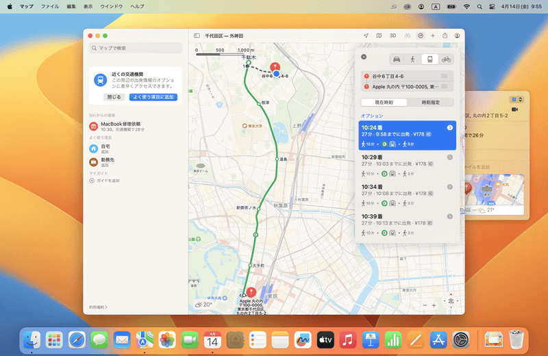This screenshot has height=356, width=548.
Task: Click the weather 20° indicator
Action: (x=203, y=305)
